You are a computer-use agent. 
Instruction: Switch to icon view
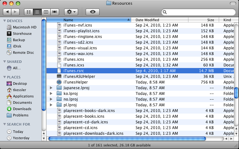28,12
